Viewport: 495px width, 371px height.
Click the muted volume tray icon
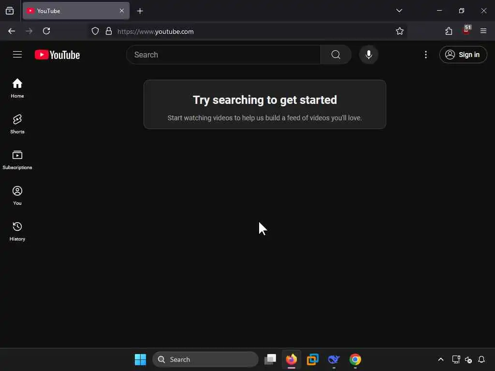pos(468,359)
